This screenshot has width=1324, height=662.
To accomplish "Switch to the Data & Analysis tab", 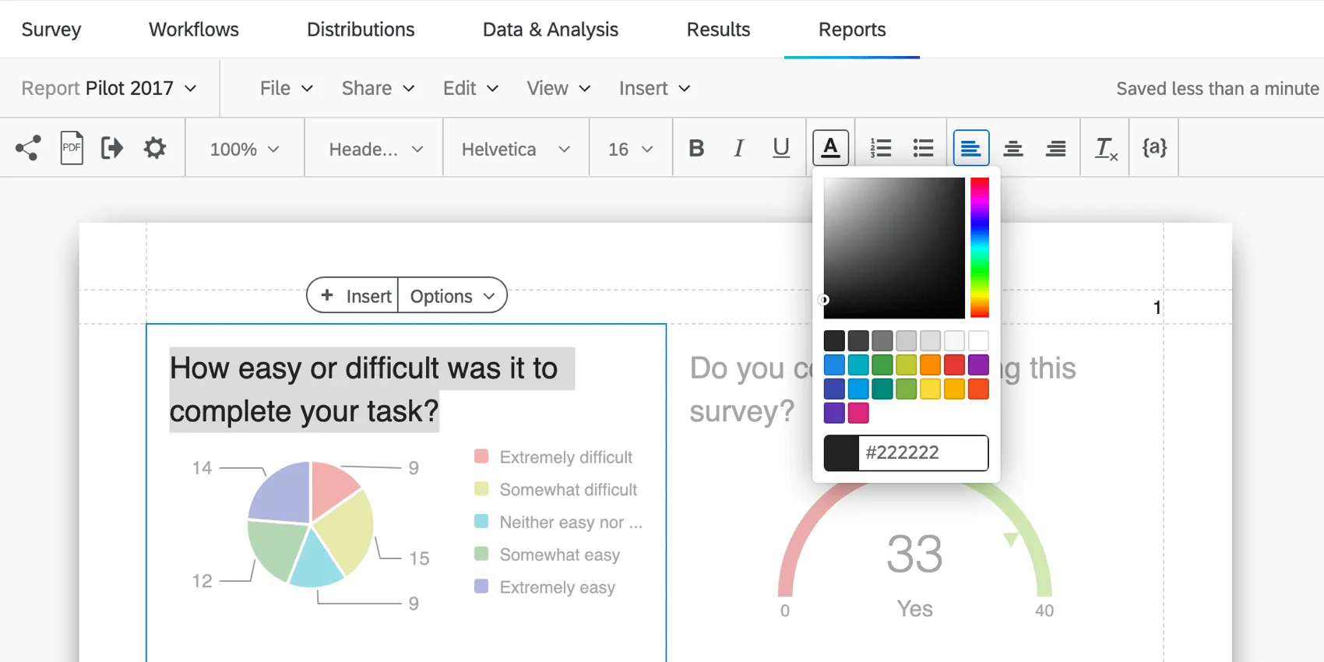I will point(551,30).
